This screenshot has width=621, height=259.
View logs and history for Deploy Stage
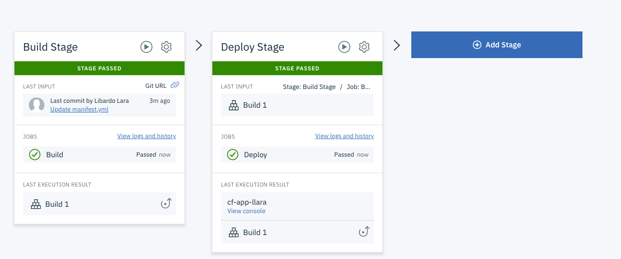point(344,136)
